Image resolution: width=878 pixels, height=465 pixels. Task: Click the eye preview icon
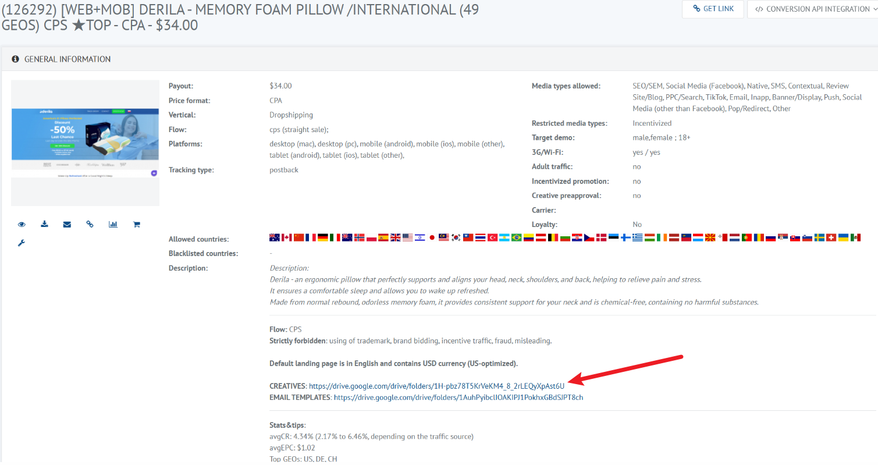coord(22,224)
